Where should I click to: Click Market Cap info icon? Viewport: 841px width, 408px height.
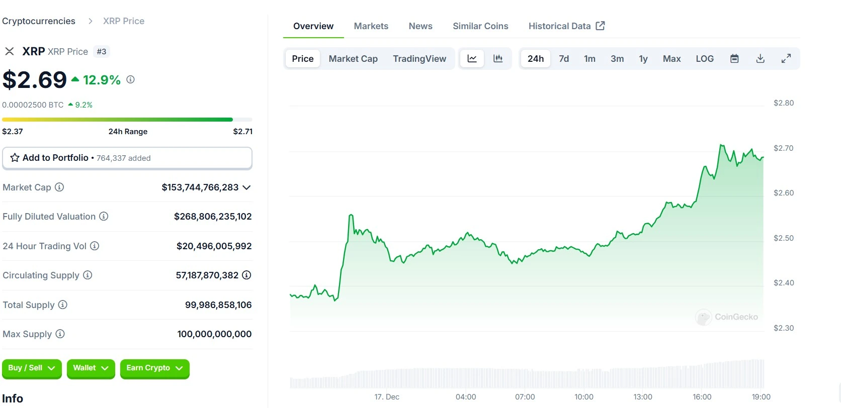(59, 187)
